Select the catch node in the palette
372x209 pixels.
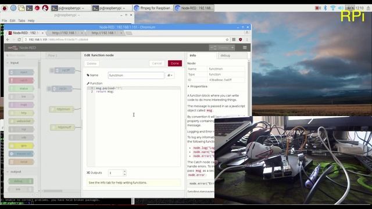point(21,81)
